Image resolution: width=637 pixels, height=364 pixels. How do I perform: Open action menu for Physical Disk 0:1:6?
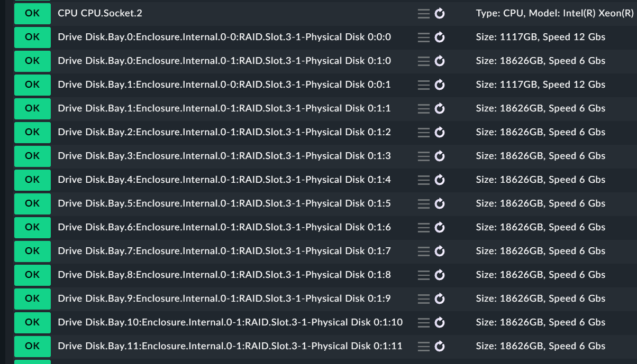[x=423, y=228]
